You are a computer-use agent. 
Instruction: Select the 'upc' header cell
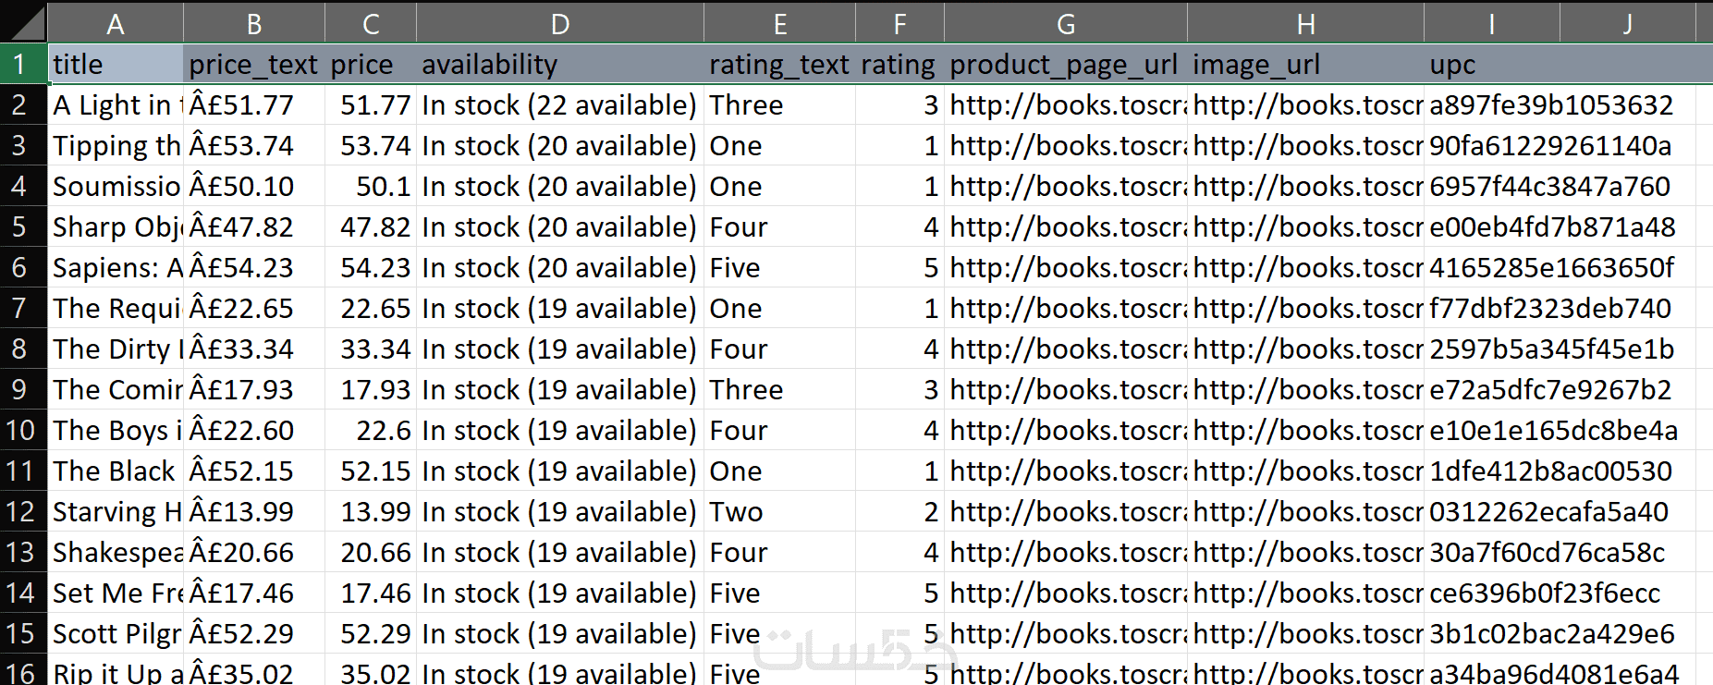pos(1490,65)
